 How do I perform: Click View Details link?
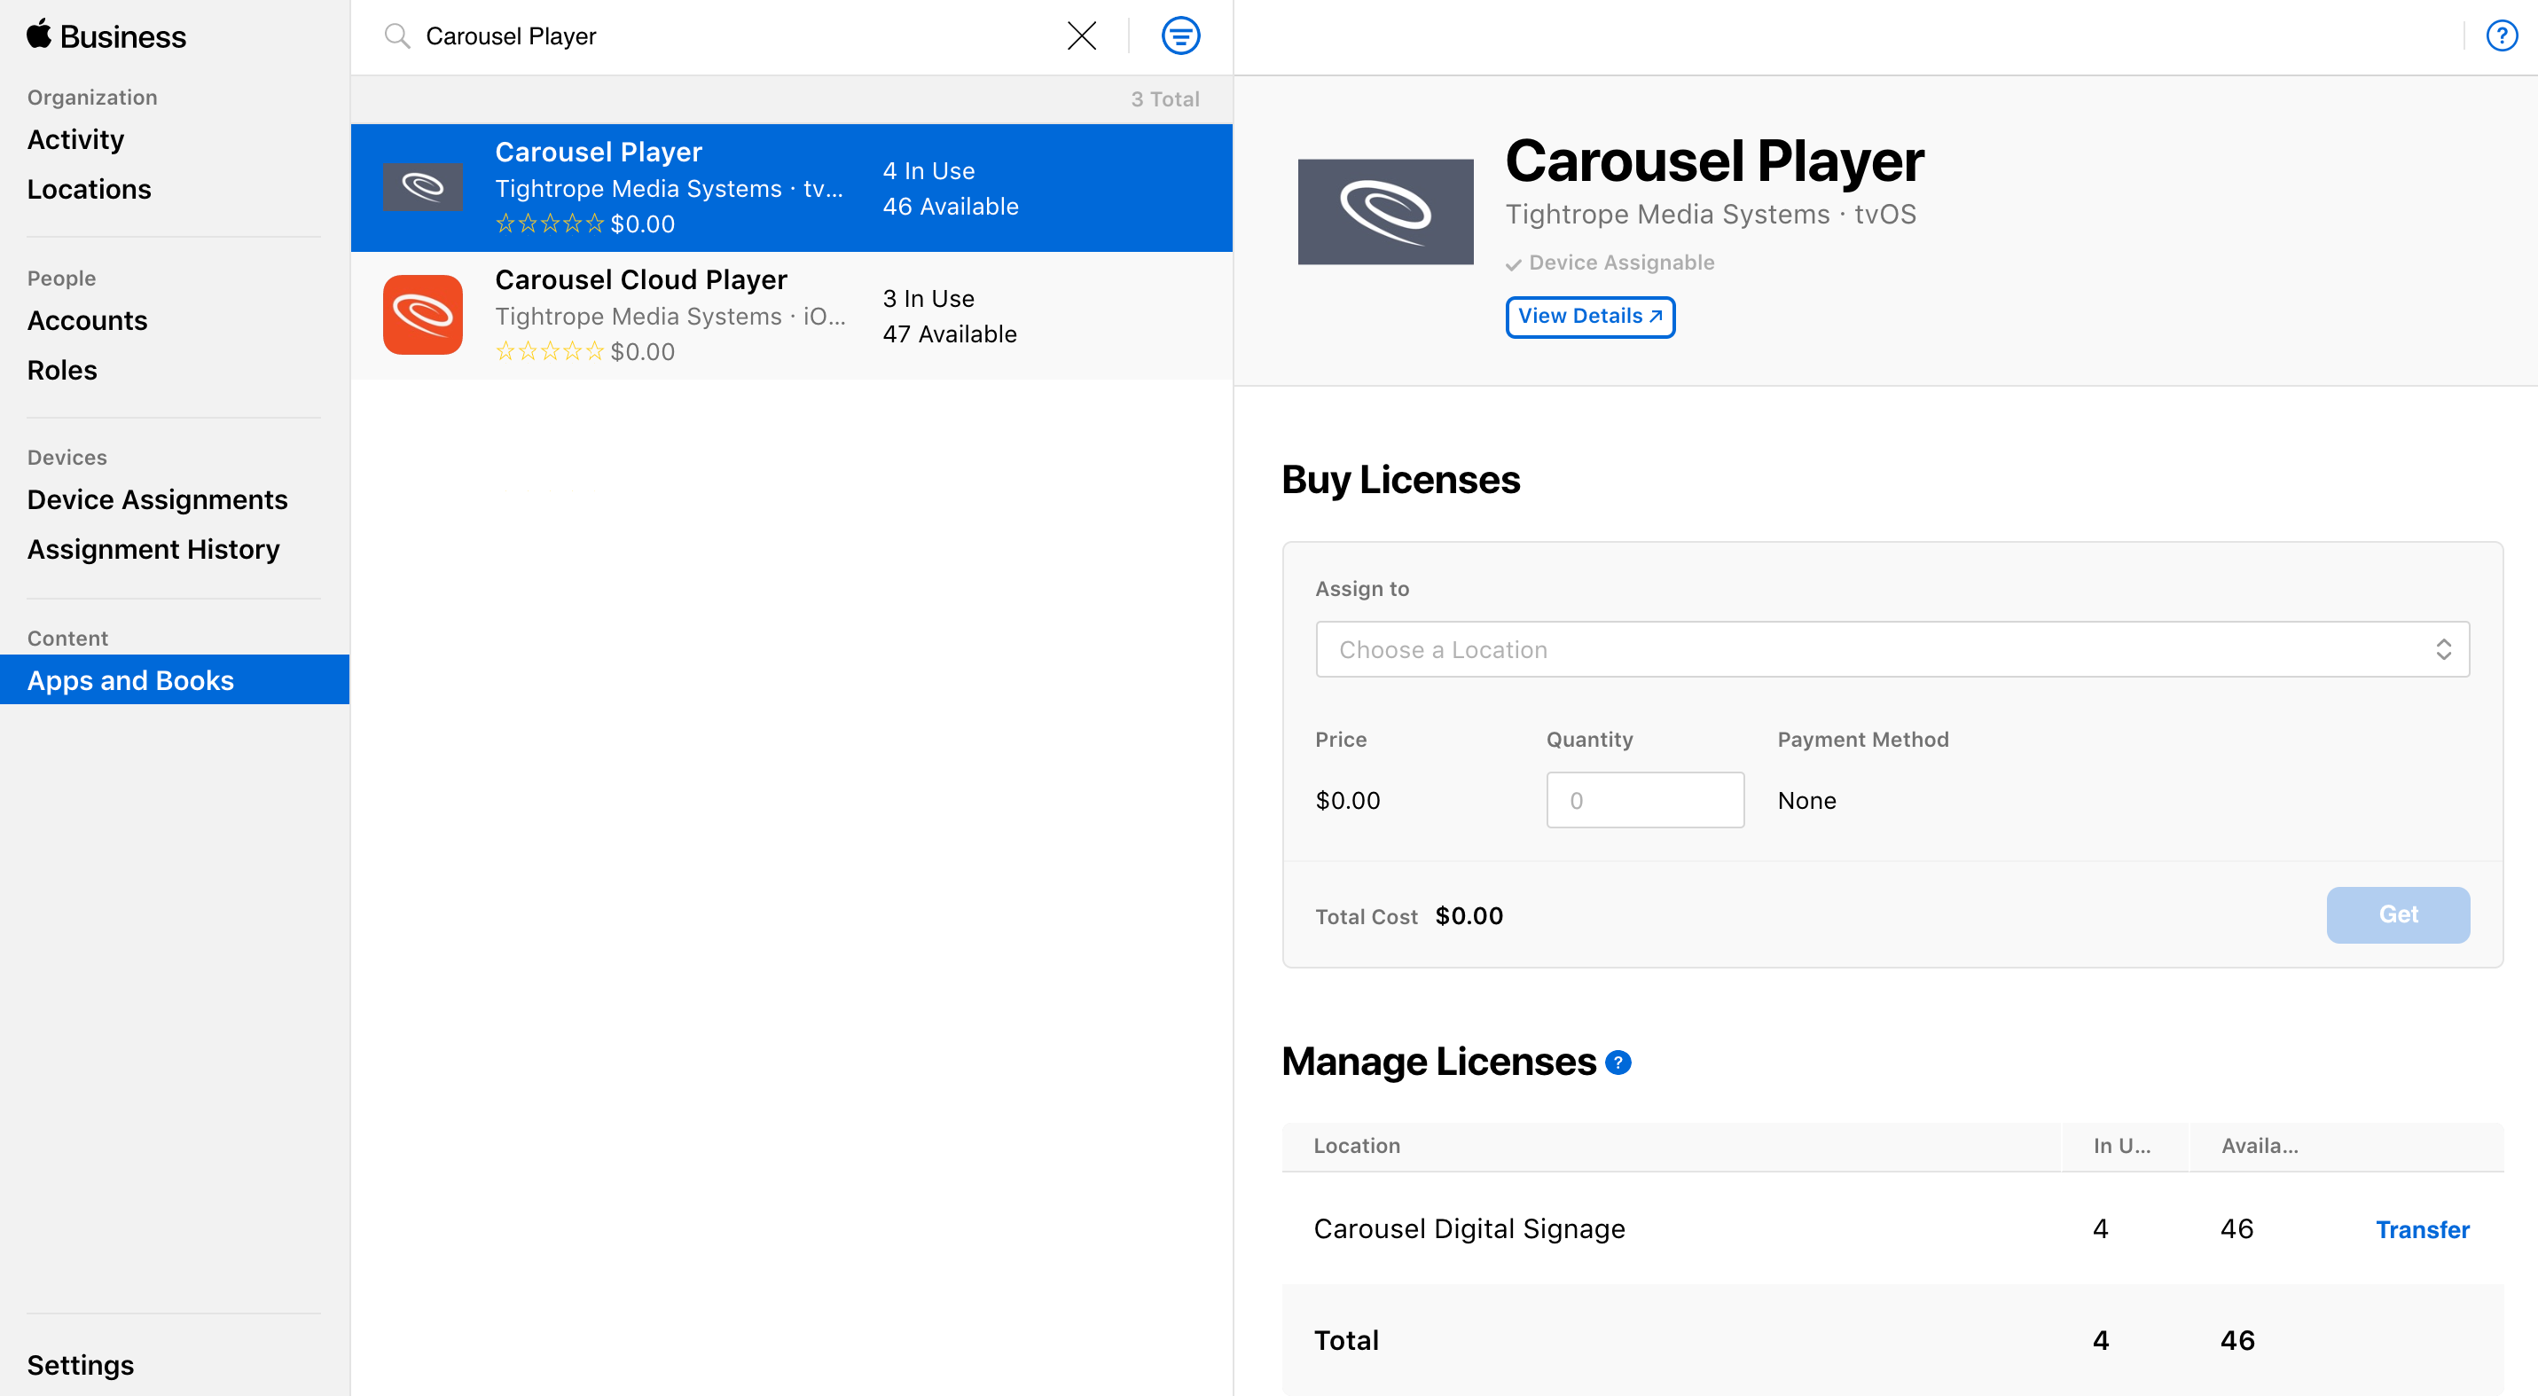click(1590, 317)
